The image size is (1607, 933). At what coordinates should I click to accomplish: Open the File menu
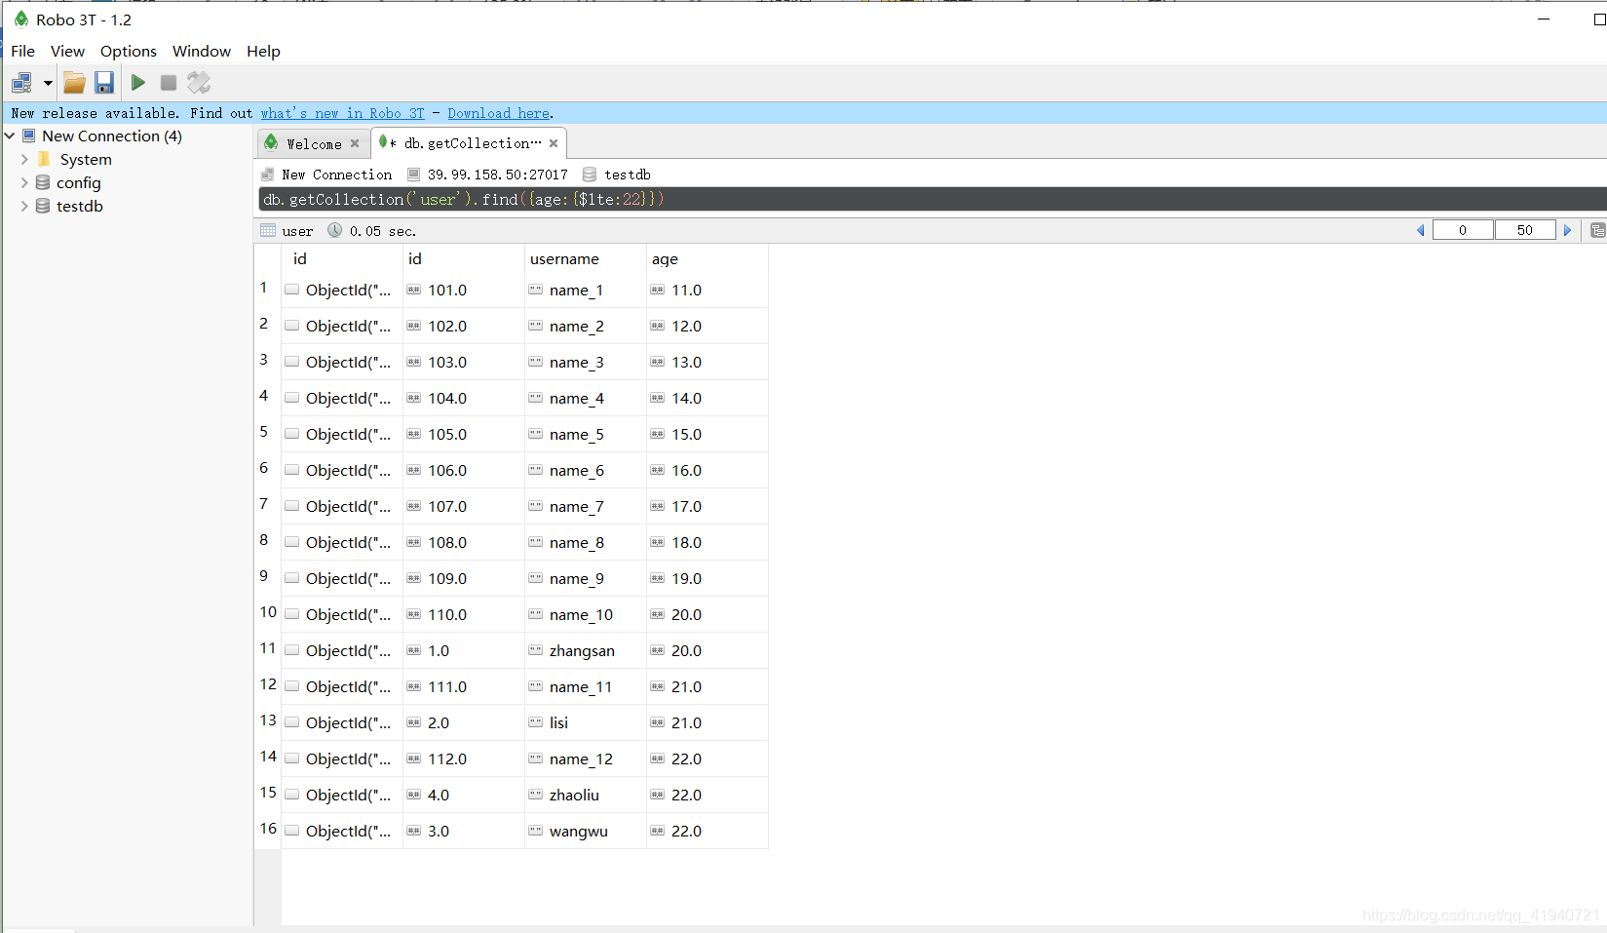[22, 51]
